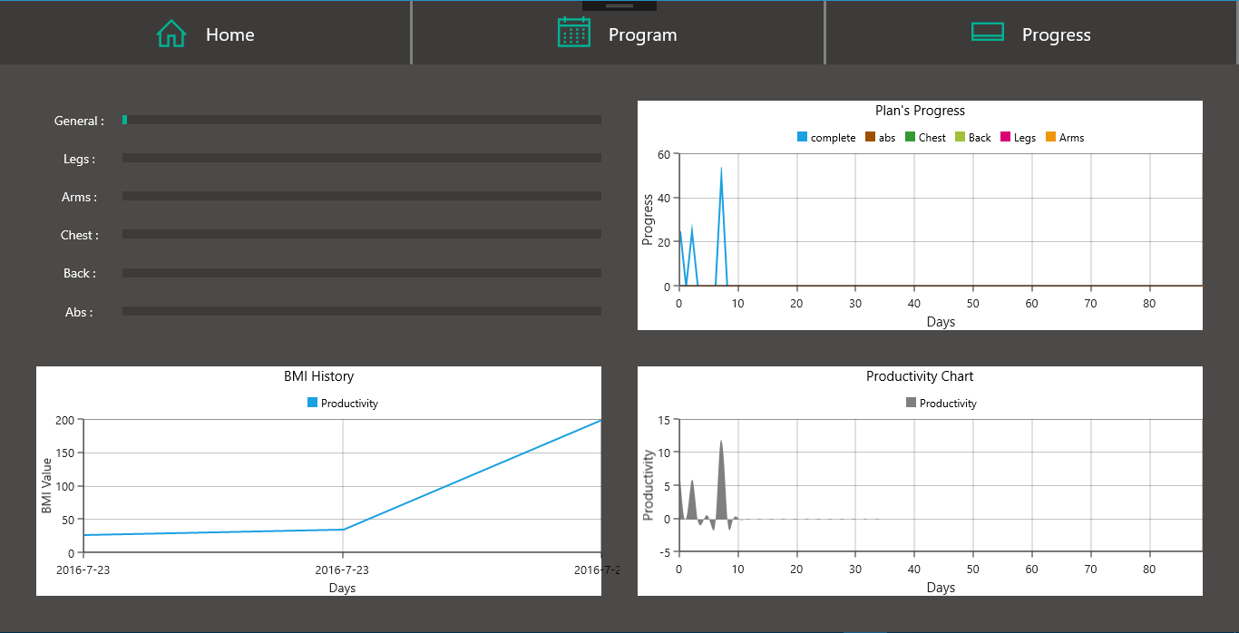Screen dimensions: 1239x633
Task: Click the top center drag handle
Action: [619, 5]
